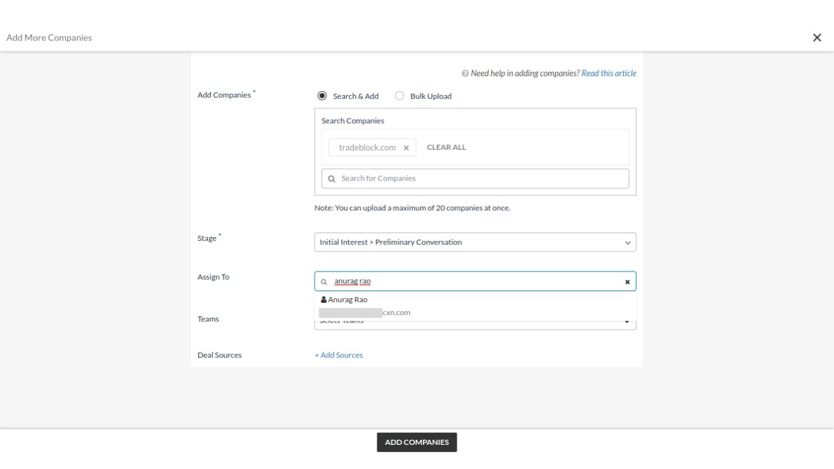Image resolution: width=834 pixels, height=469 pixels.
Task: Click inside the Assign To text 'anurag rao'
Action: pos(352,281)
